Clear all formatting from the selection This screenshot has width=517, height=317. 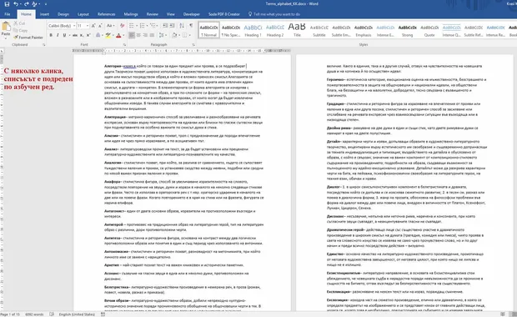coord(123,26)
